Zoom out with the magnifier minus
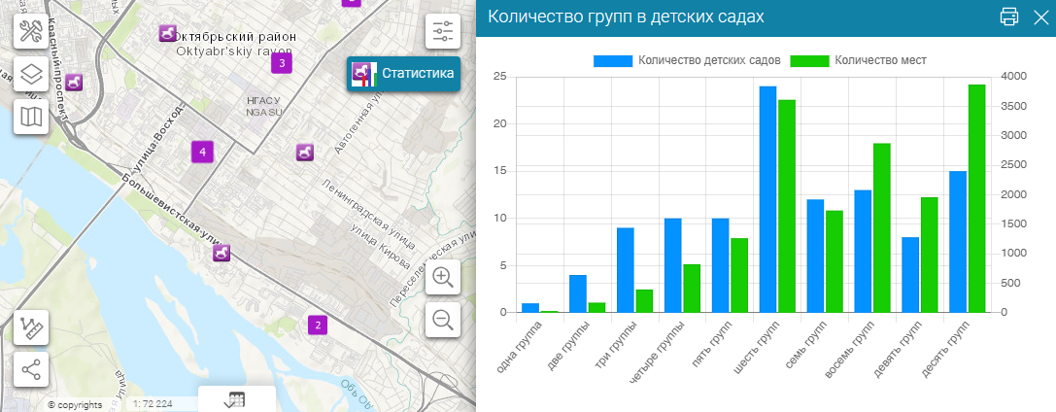This screenshot has height=412, width=1056. 442,320
